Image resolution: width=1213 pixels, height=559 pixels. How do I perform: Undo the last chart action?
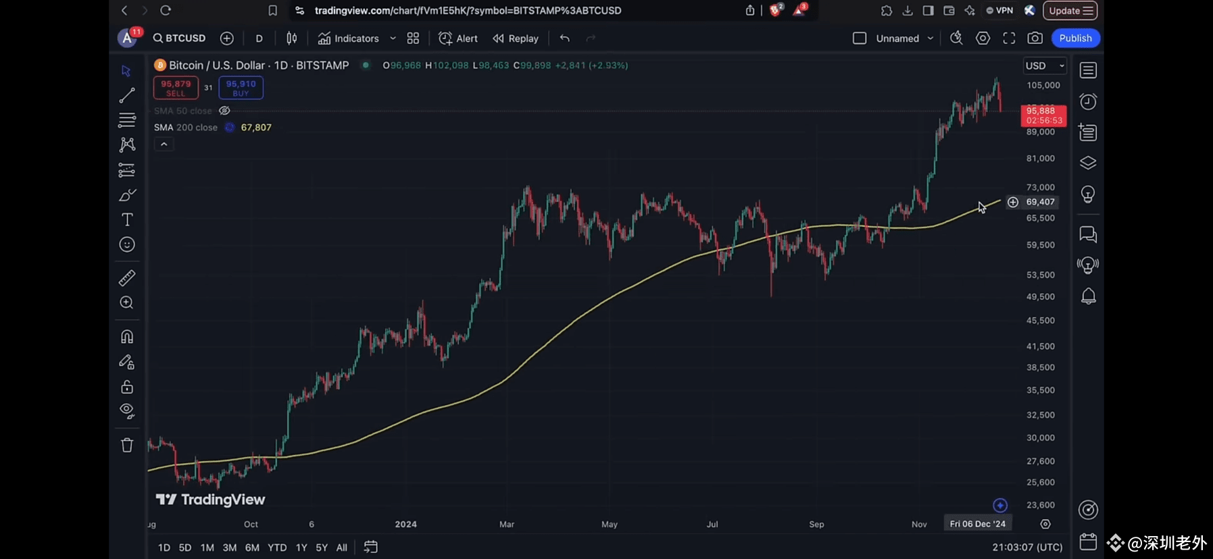565,38
